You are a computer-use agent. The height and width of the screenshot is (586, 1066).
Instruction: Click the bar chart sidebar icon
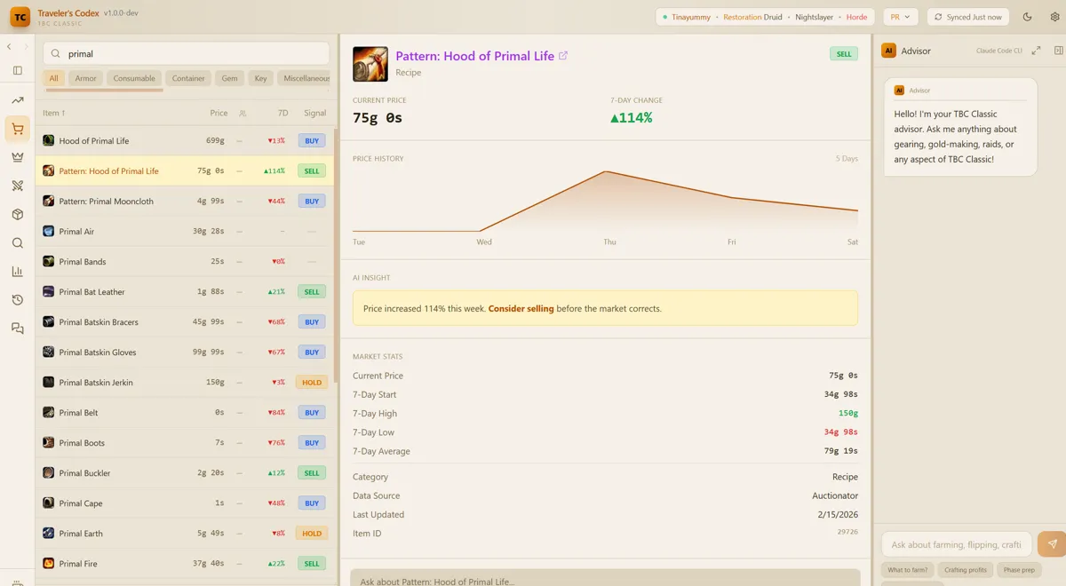(17, 272)
